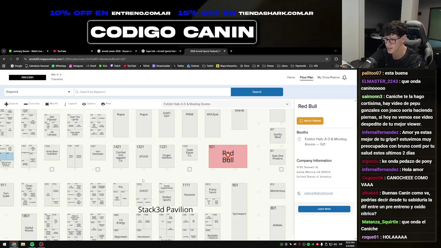
Task: Go to the Home page
Action: click(291, 77)
